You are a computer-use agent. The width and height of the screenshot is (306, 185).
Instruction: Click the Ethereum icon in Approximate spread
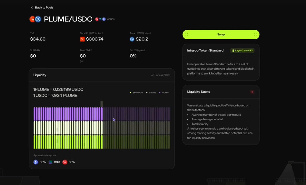click(36, 162)
